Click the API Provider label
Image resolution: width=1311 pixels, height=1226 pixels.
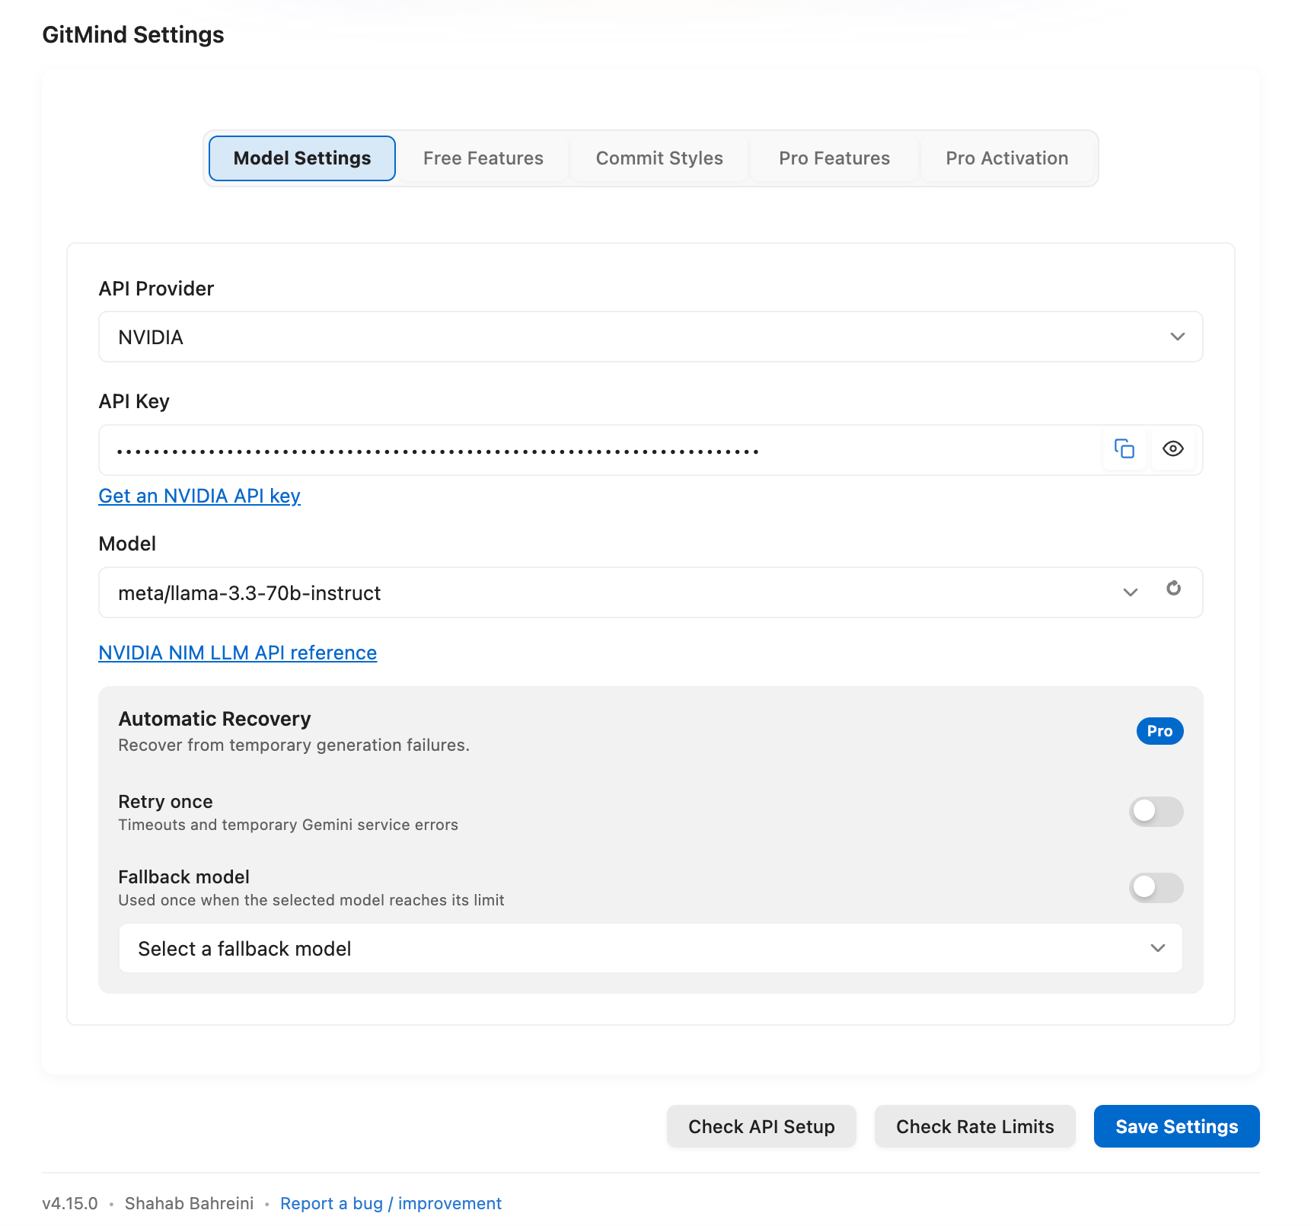tap(156, 289)
